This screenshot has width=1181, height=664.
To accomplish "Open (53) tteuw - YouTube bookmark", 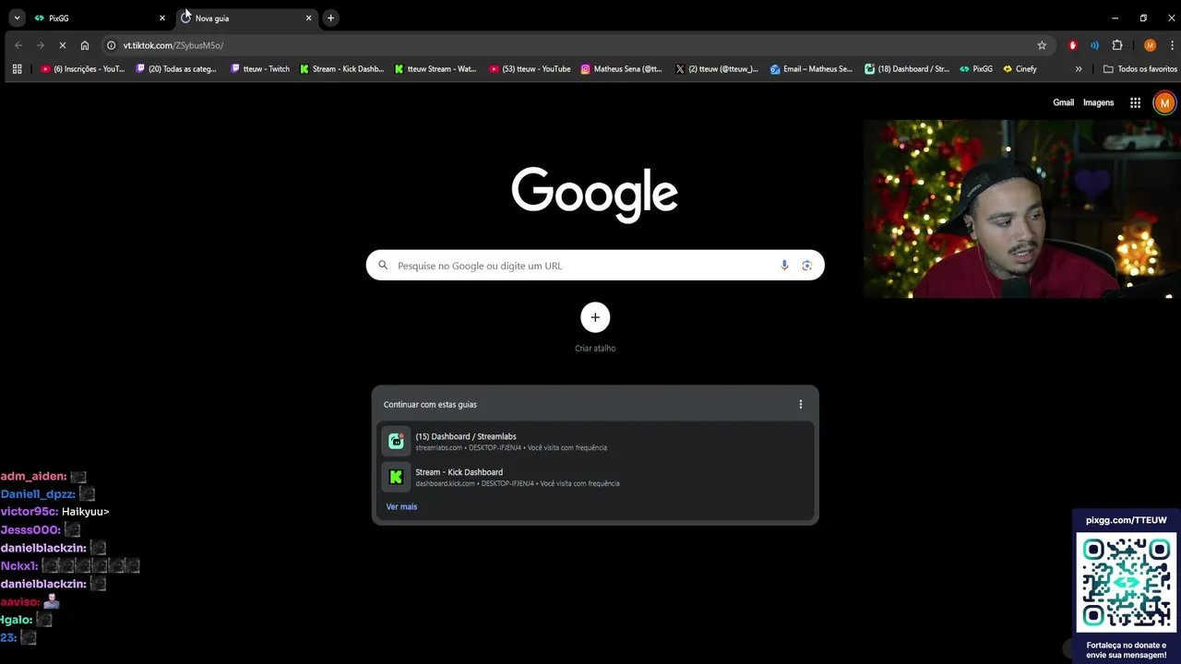I will (530, 69).
